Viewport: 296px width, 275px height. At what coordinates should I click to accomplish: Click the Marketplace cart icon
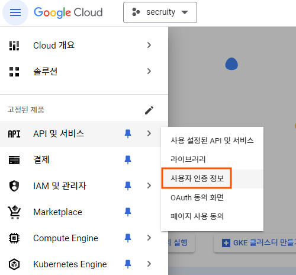(x=14, y=212)
